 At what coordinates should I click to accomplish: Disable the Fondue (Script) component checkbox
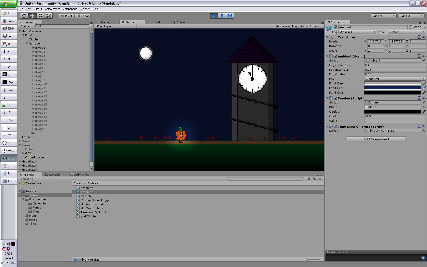[335, 98]
